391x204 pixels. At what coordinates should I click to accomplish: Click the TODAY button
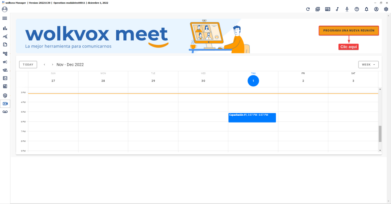pyautogui.click(x=28, y=65)
